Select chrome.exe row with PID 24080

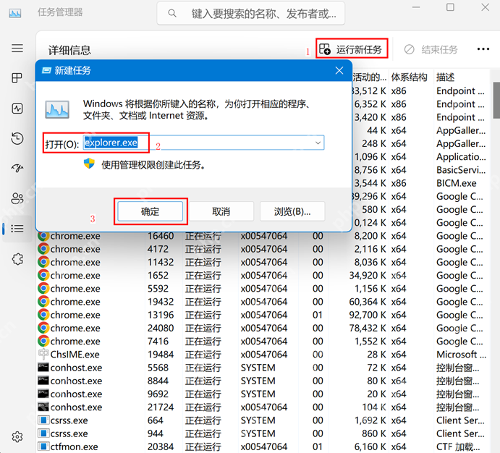pyautogui.click(x=262, y=328)
